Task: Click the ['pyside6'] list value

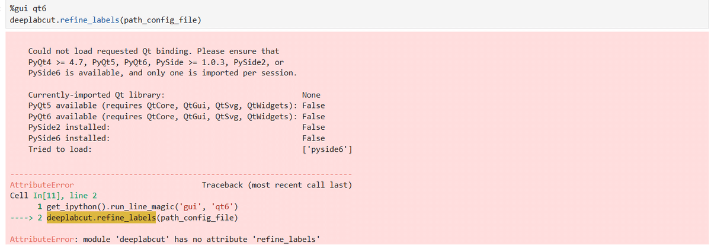Action: coord(327,149)
